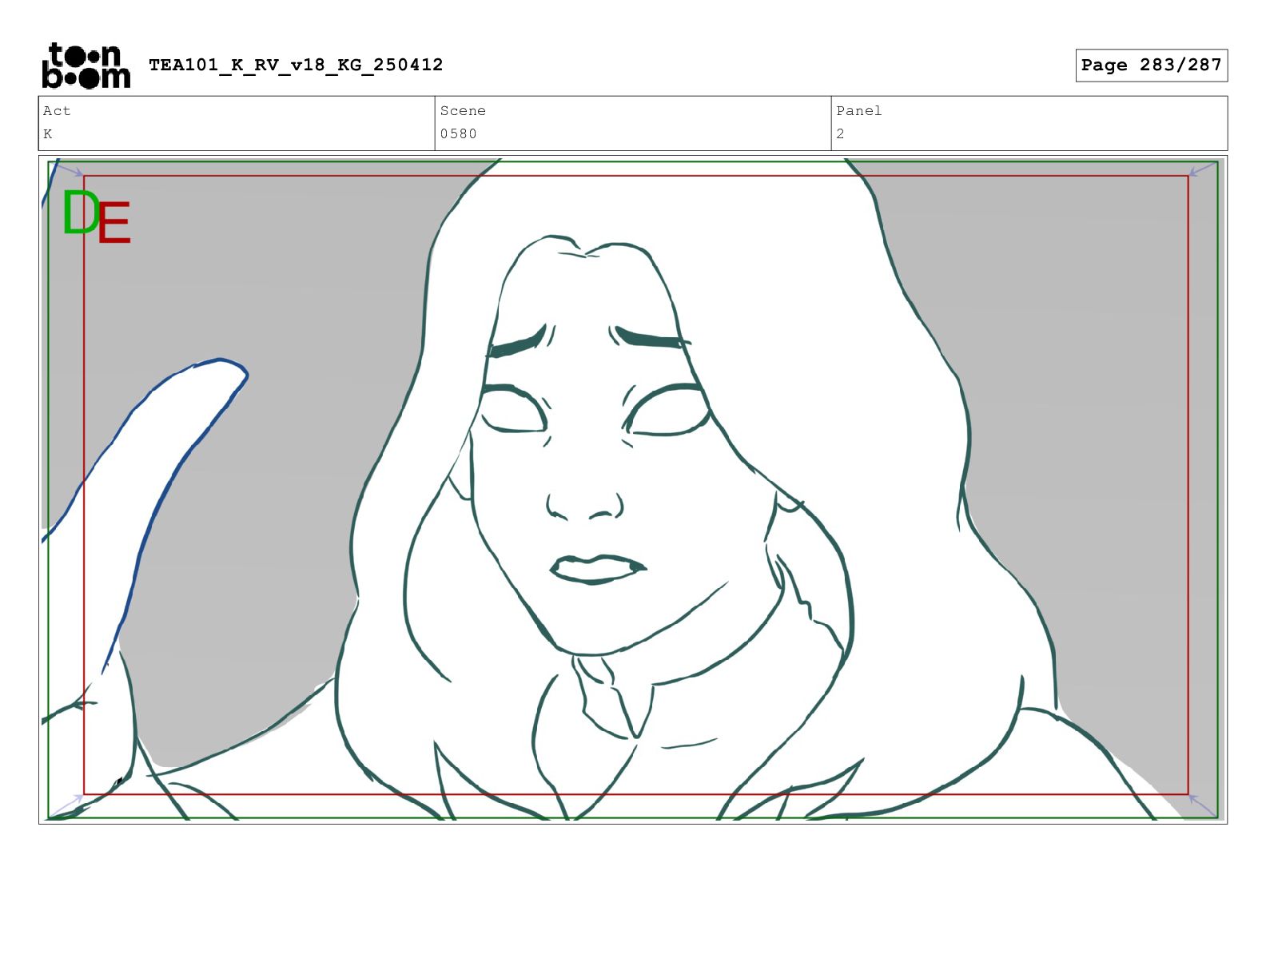Screen dimensions: 1266x978
Task: Click the Panel value 2
Action: coord(840,134)
